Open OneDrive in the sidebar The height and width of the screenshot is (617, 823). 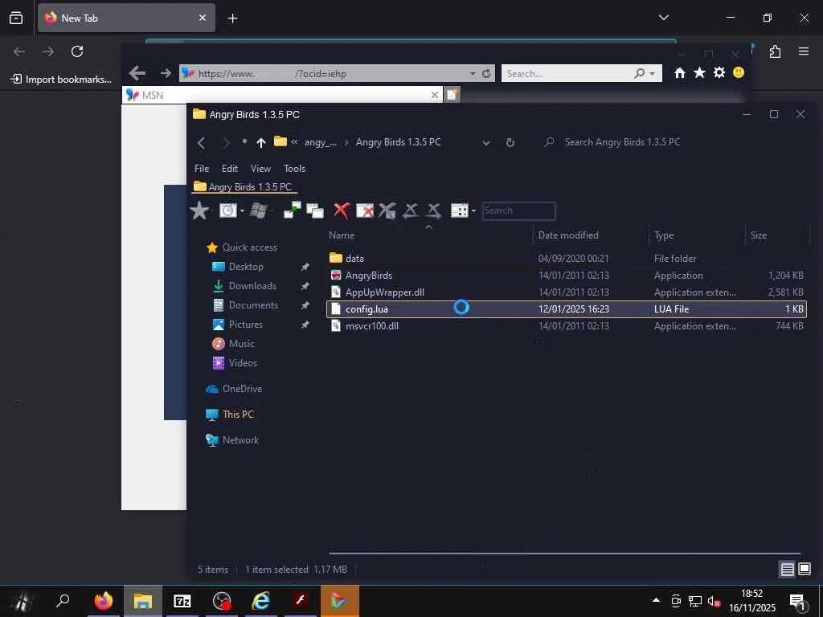point(234,389)
